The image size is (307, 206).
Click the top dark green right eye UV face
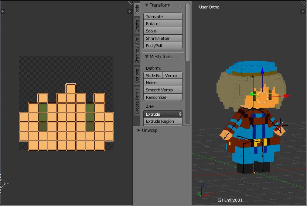click(90, 108)
